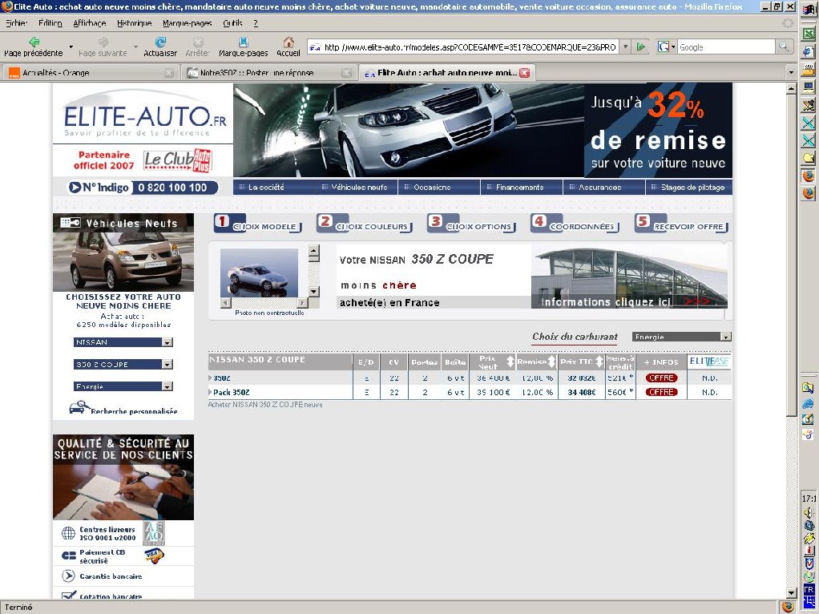Screen dimensions: 819x614
Task: Go to step 3 Choix Options
Action: [x=471, y=223]
